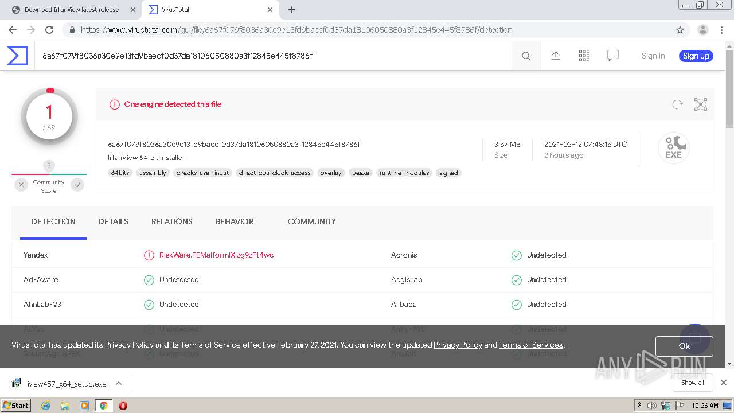Click Ok on privacy policy banner
Image resolution: width=734 pixels, height=413 pixels.
click(684, 346)
